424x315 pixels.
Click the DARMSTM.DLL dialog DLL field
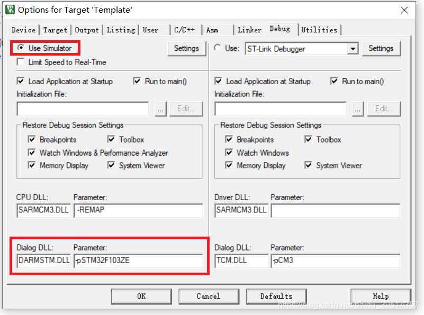[x=43, y=260]
